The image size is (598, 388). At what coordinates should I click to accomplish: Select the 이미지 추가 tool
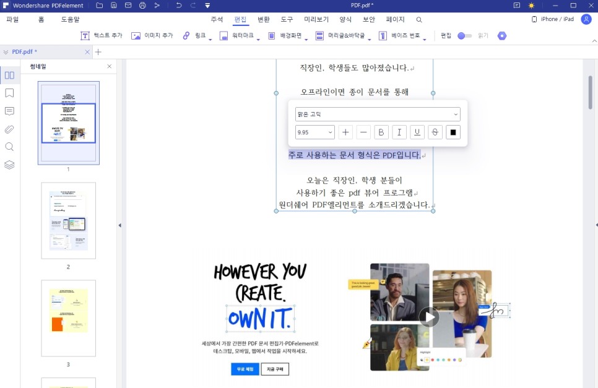pos(152,35)
